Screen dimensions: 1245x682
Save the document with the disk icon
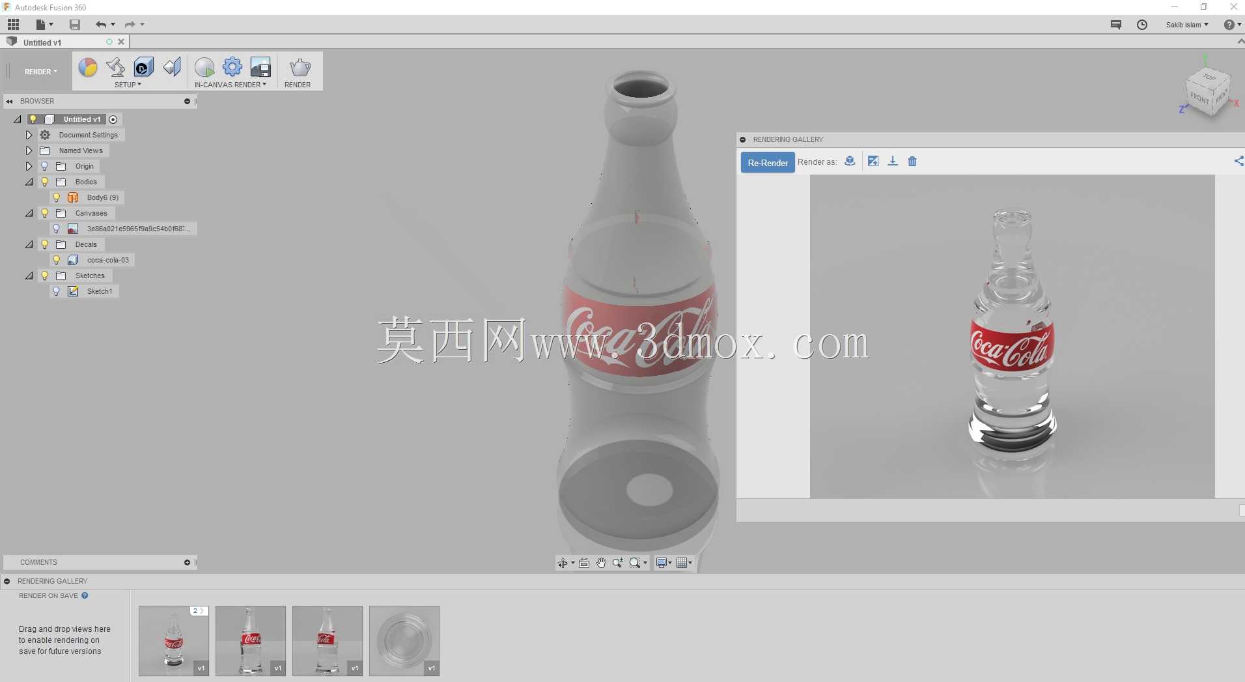[75, 25]
